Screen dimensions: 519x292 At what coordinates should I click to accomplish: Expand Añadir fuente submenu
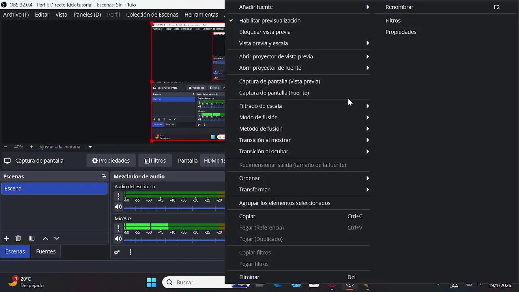click(x=298, y=7)
